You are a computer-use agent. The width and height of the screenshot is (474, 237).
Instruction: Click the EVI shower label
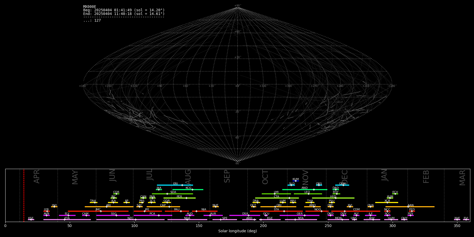[466, 218]
